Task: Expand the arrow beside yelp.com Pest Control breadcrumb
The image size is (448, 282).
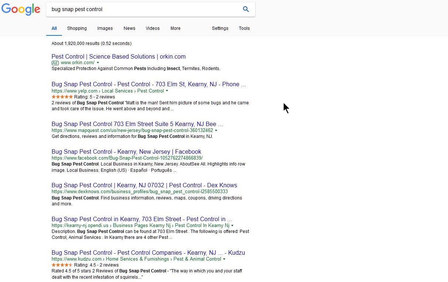Action: tap(167, 91)
